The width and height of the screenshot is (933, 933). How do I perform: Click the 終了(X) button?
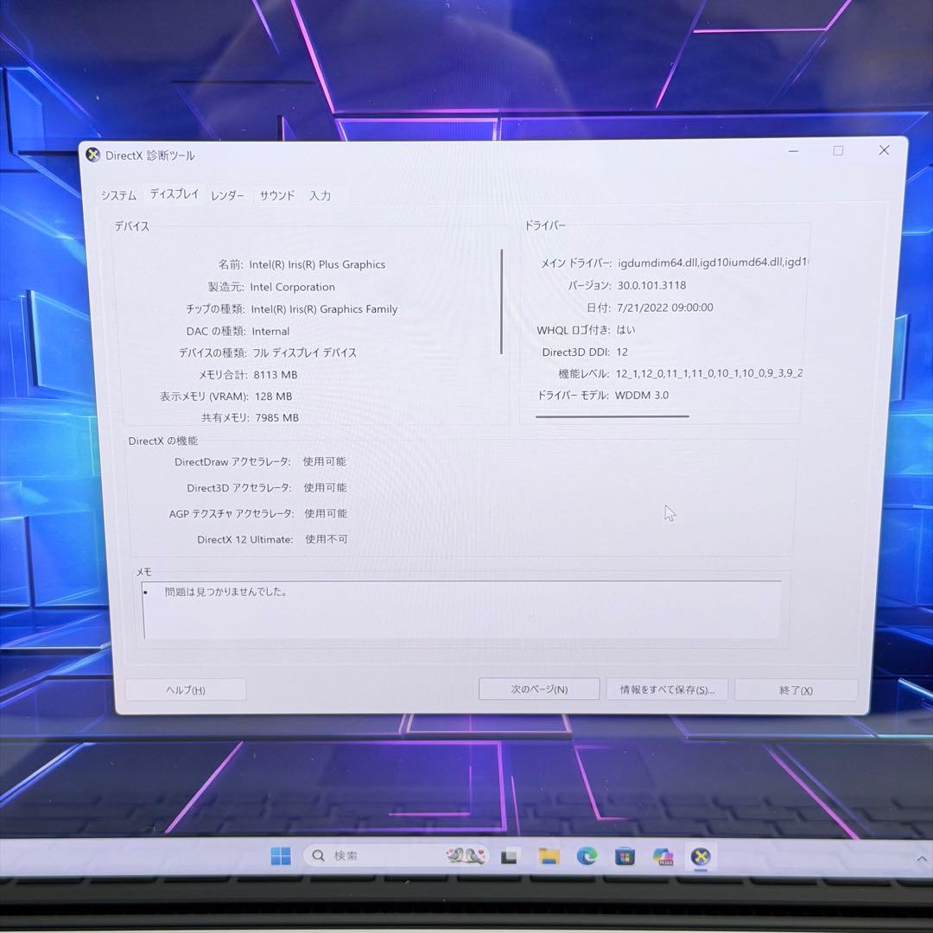coord(797,690)
